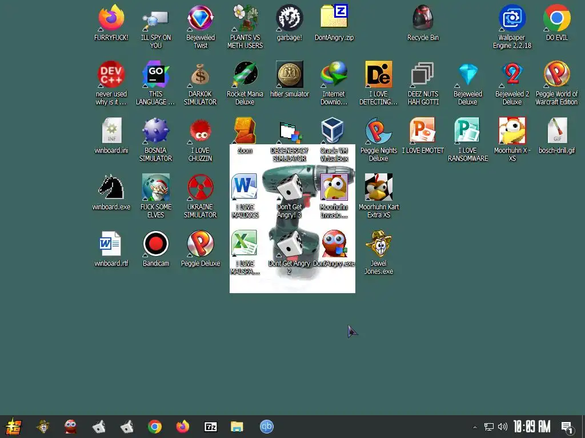Image resolution: width=585 pixels, height=438 pixels.
Task: Open qBittorrent from the taskbar
Action: point(266,427)
